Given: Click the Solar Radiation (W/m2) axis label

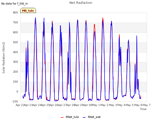Looking at the screenshot, I should point(4,58).
